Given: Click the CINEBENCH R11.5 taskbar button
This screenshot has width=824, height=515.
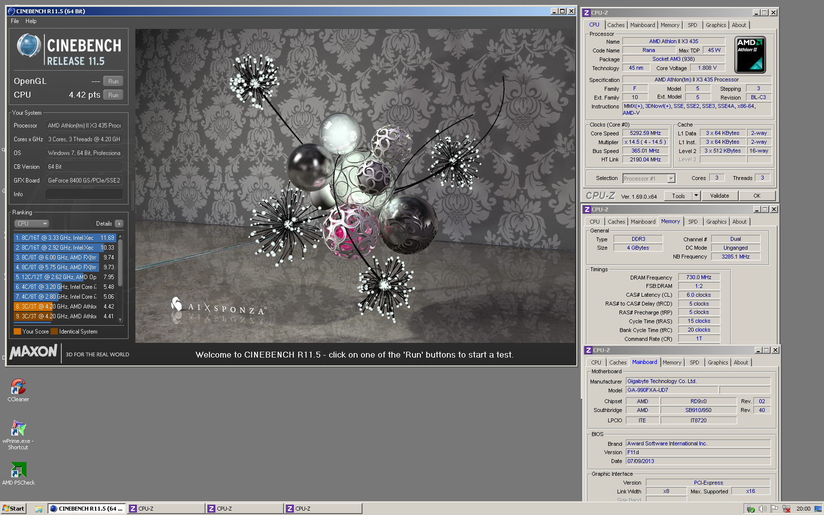Looking at the screenshot, I should coord(86,509).
